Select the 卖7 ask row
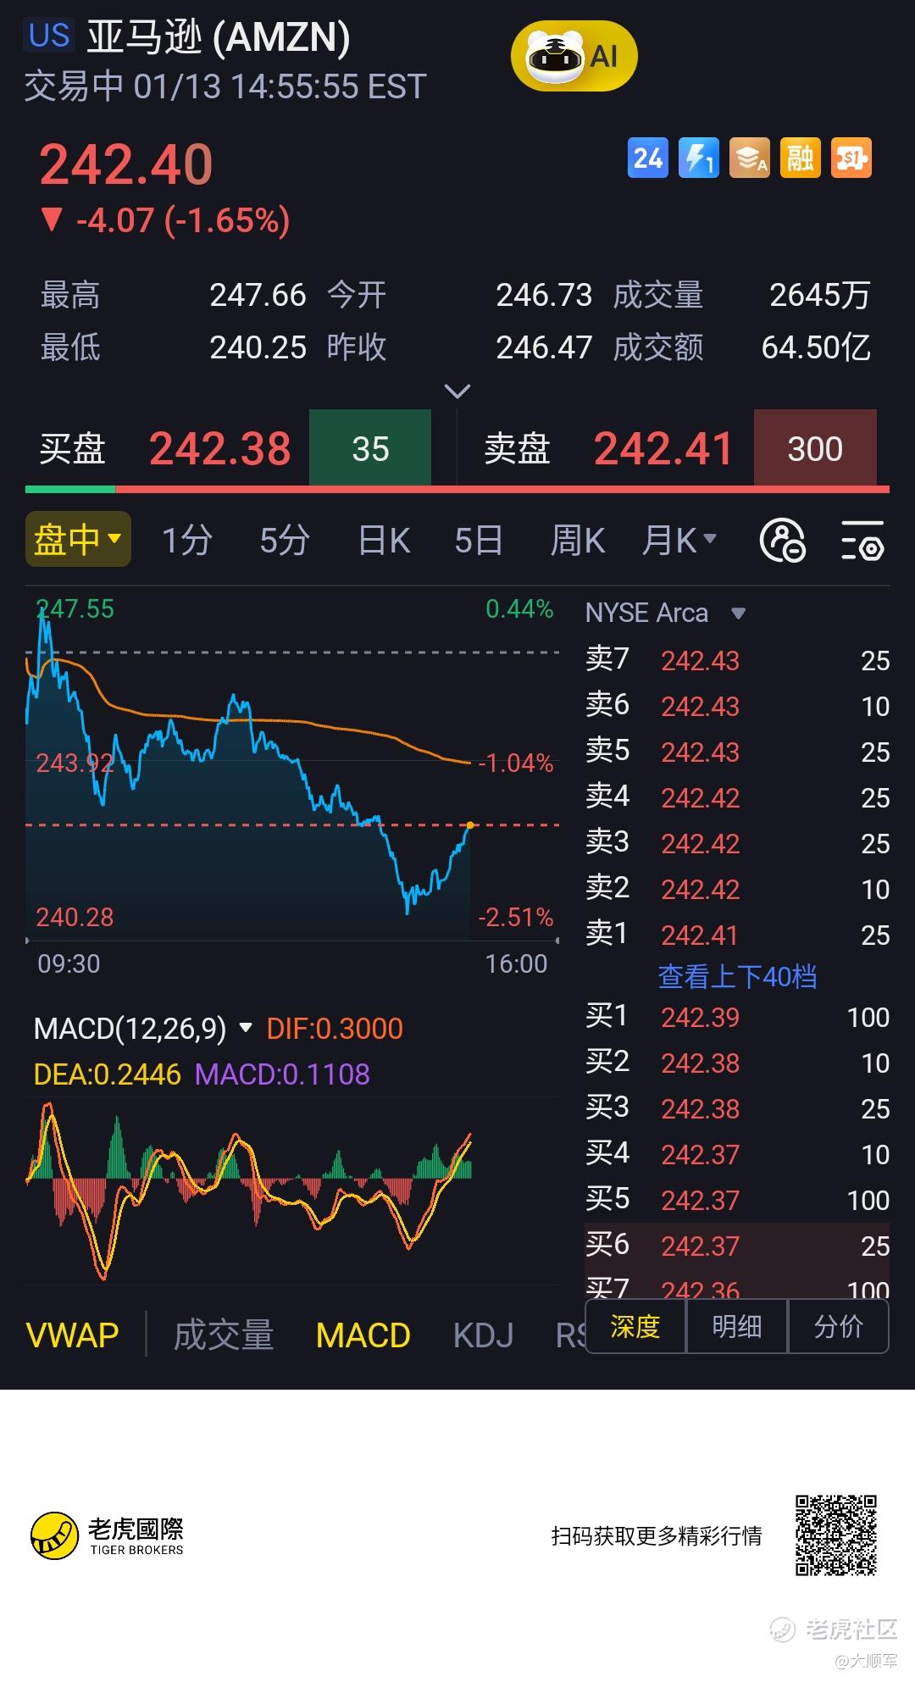 (x=737, y=660)
